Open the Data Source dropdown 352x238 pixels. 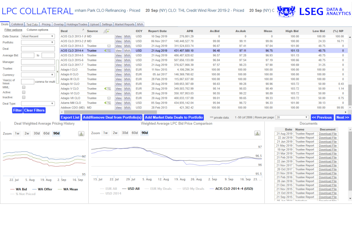tap(38, 36)
